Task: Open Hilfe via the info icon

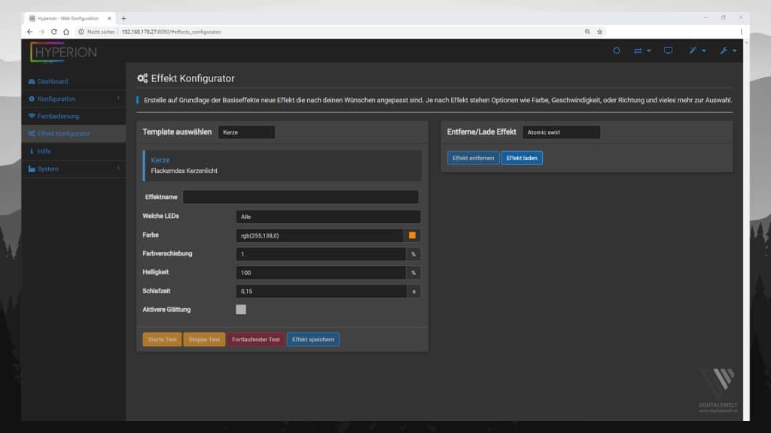Action: coord(32,150)
